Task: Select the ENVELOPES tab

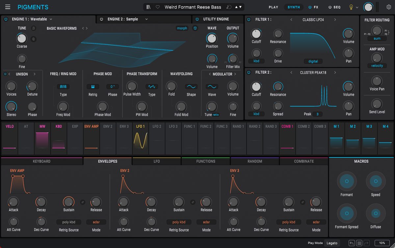Action: point(108,161)
